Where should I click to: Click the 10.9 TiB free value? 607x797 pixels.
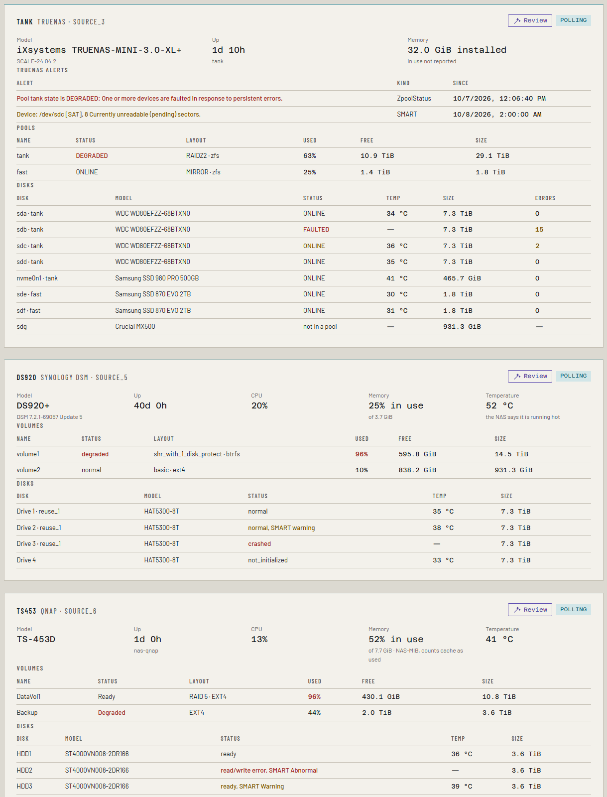(377, 156)
